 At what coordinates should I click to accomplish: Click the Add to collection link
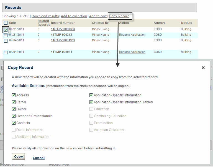coord(74,16)
